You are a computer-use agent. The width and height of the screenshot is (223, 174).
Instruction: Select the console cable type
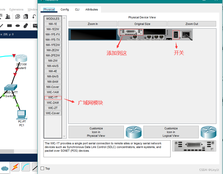[x=26, y=167]
